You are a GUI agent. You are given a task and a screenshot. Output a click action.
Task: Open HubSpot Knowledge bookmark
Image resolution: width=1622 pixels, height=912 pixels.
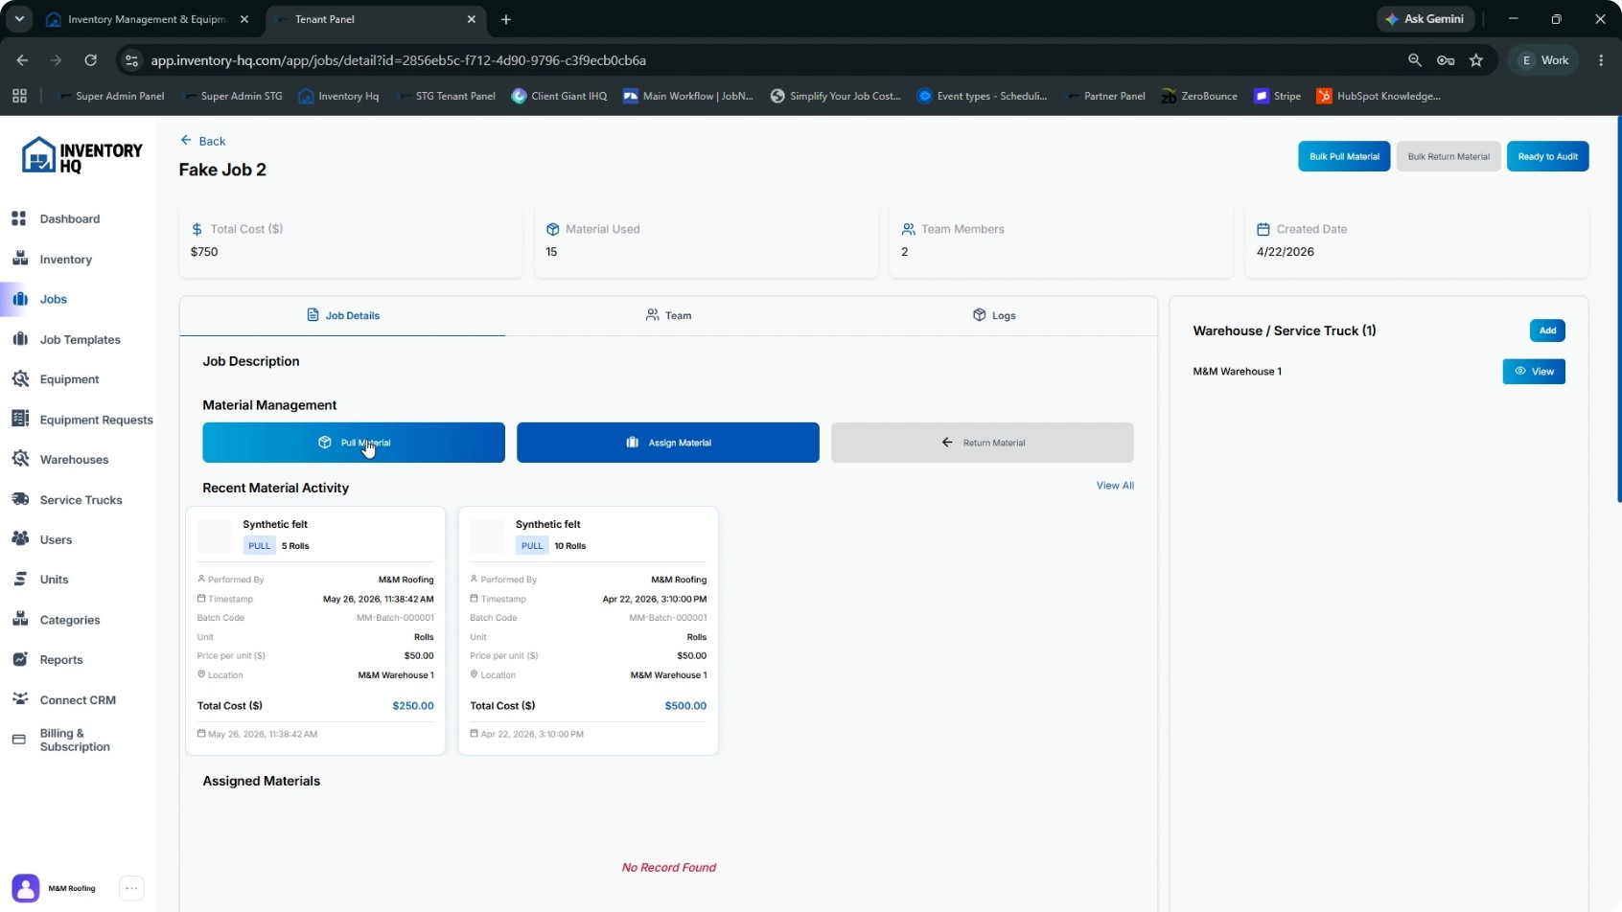[1379, 96]
